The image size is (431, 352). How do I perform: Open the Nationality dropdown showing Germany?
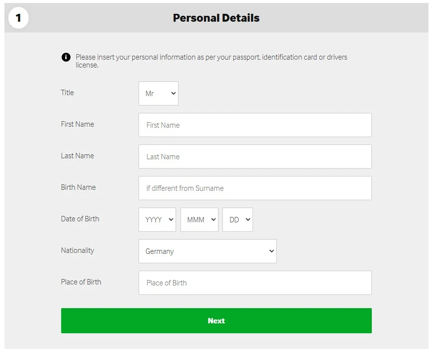[x=207, y=251]
